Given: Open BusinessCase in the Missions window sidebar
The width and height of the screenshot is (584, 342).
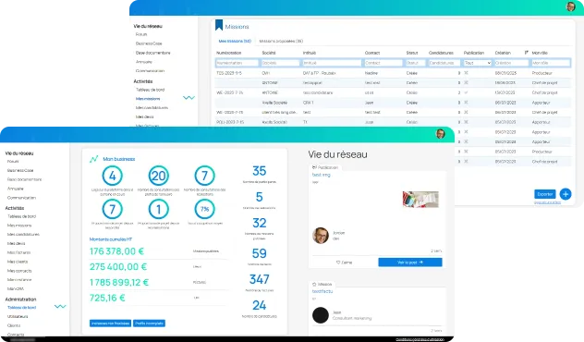Looking at the screenshot, I should [149, 43].
